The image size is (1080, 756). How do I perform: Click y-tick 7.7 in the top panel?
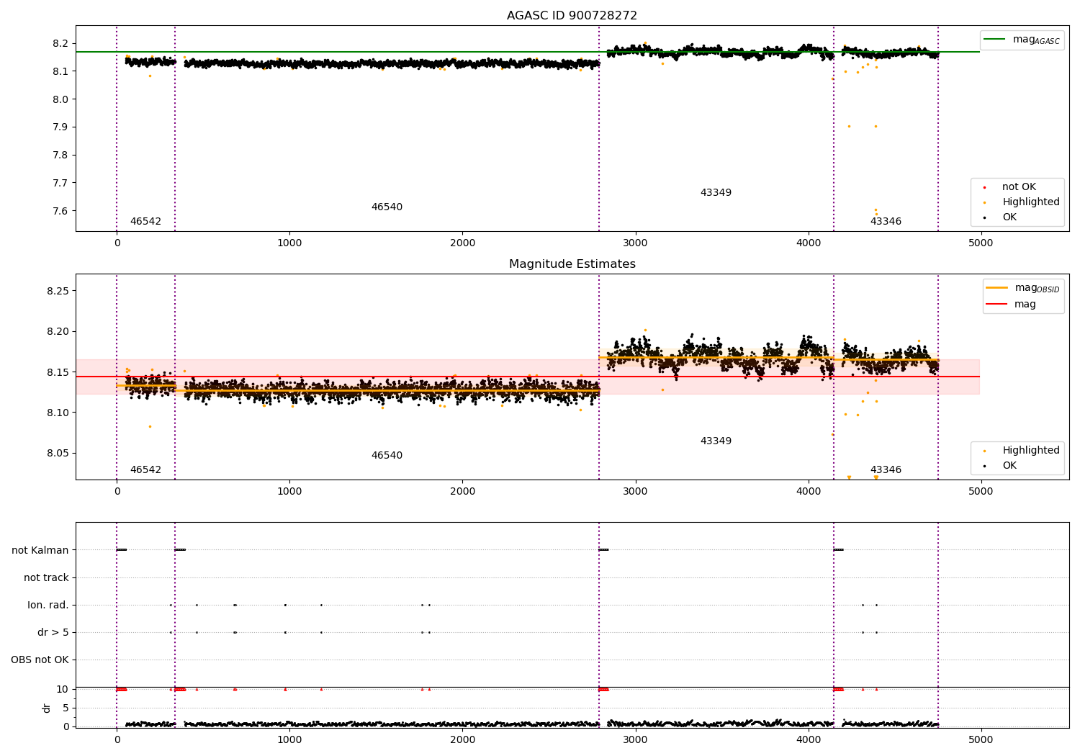60,184
